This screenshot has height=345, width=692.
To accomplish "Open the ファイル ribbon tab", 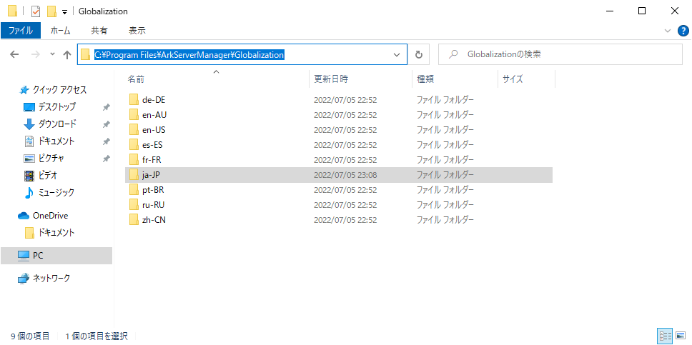I will pos(21,31).
